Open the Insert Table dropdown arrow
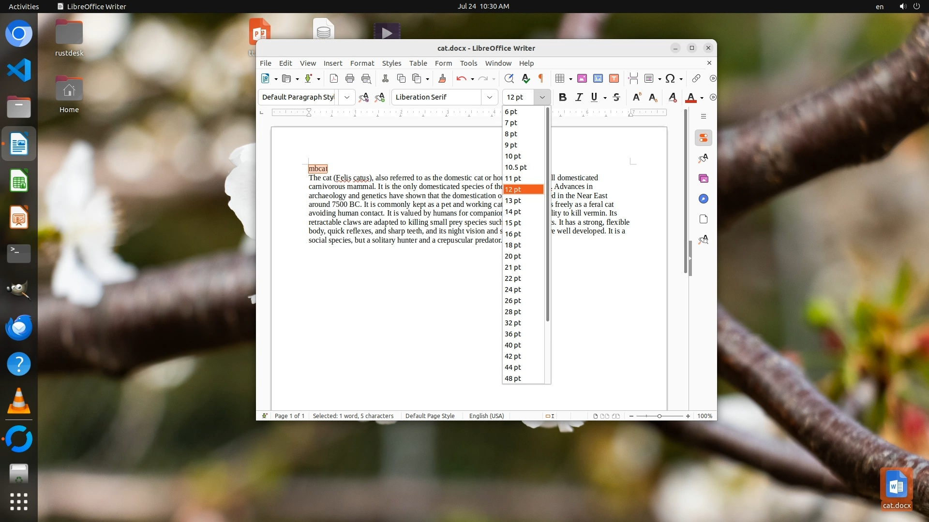929x522 pixels. coord(570,79)
